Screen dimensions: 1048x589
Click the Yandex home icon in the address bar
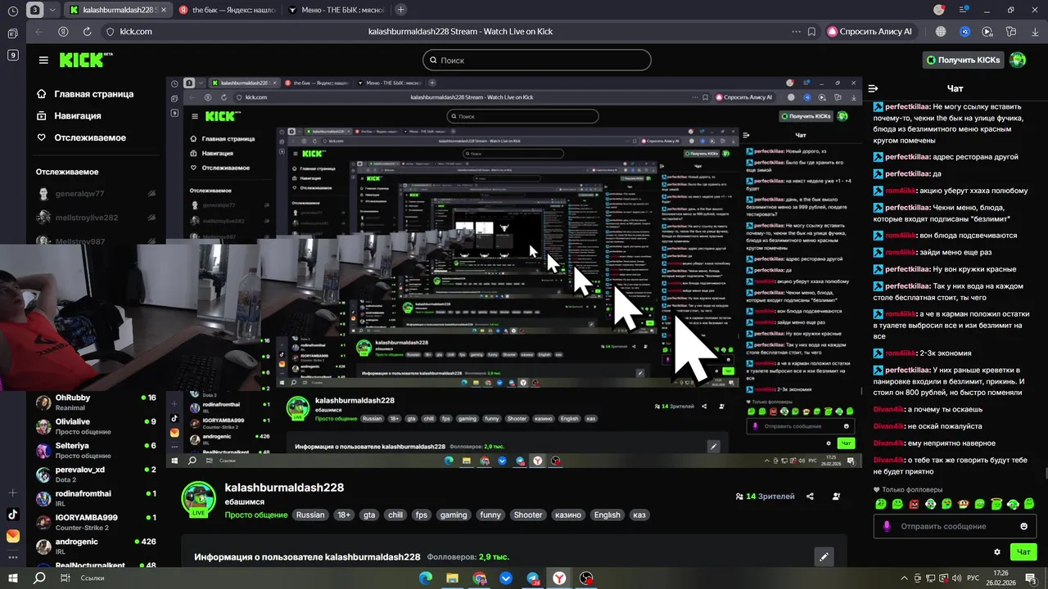[63, 31]
